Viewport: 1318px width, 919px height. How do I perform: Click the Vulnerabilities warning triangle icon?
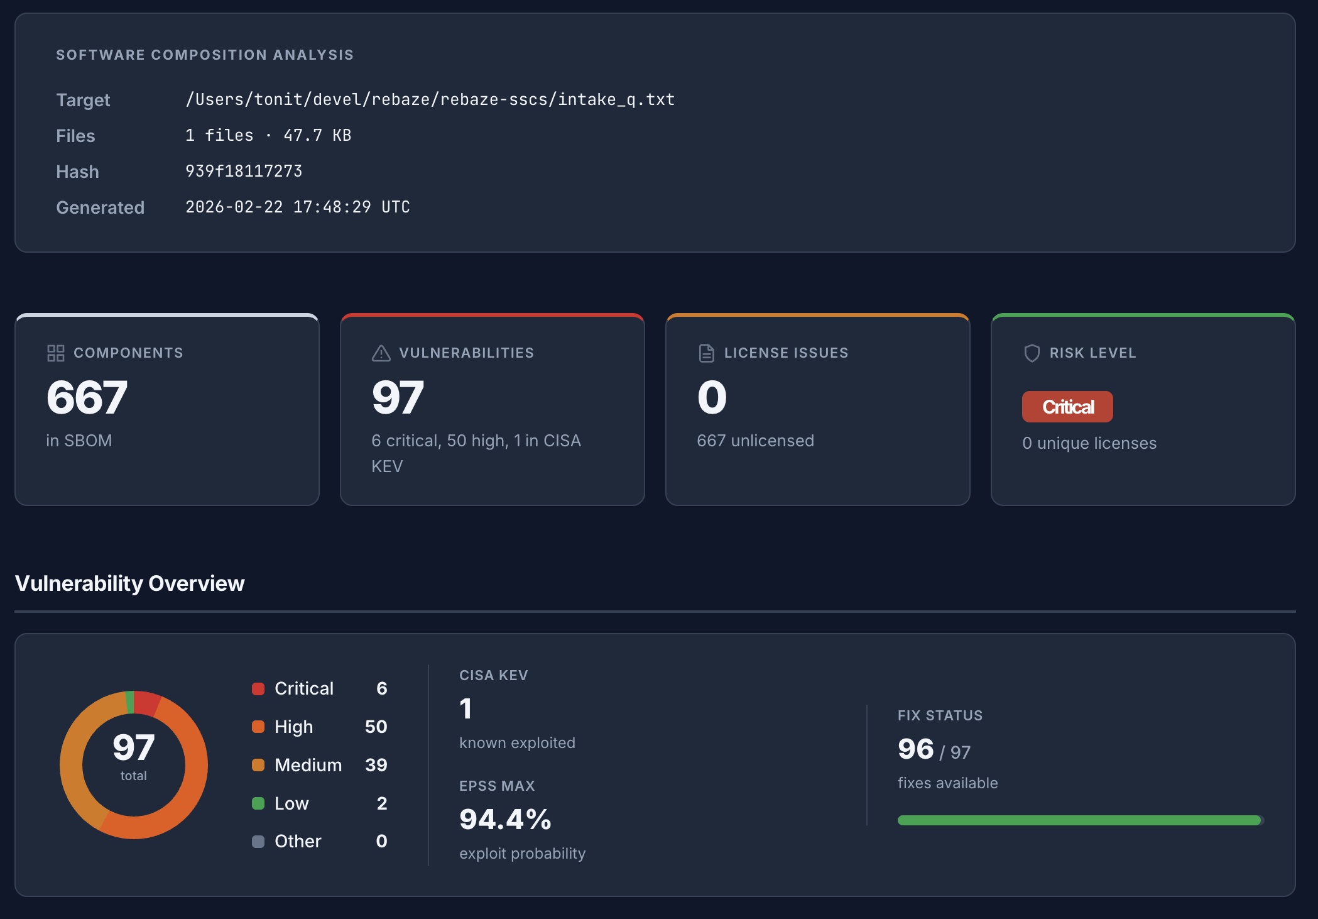[381, 353]
